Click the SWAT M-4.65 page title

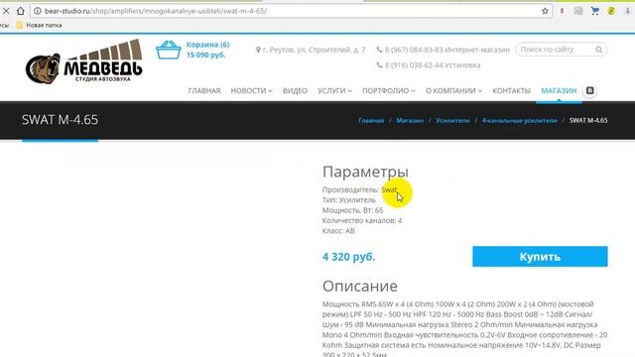tap(60, 120)
